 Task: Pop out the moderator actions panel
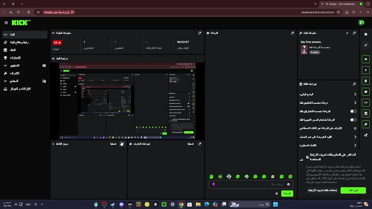coord(199,144)
